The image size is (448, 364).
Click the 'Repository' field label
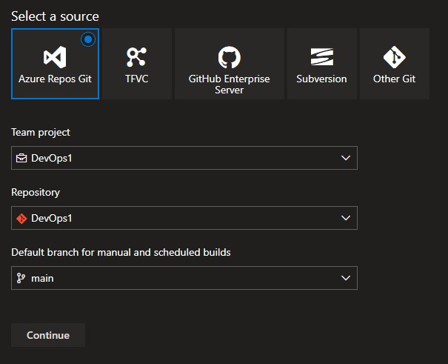pos(36,193)
